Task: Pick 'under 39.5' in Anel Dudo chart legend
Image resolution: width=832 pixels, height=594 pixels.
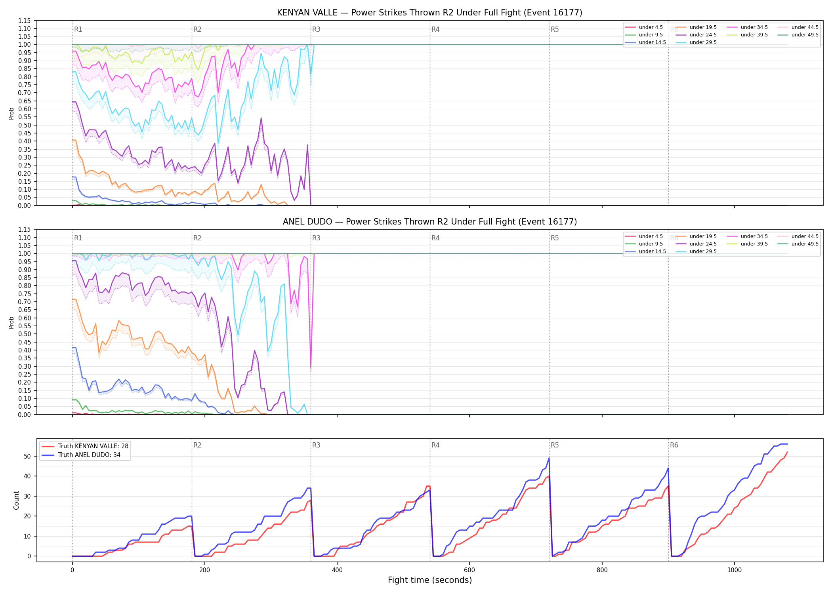Action: click(x=747, y=244)
